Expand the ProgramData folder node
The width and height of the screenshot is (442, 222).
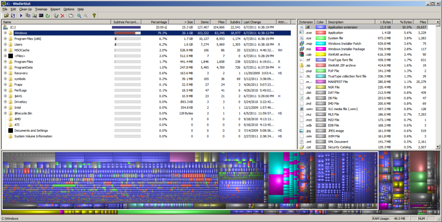[x=5, y=67]
